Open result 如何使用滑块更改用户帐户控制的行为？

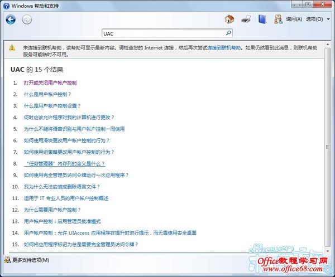coord(66,140)
